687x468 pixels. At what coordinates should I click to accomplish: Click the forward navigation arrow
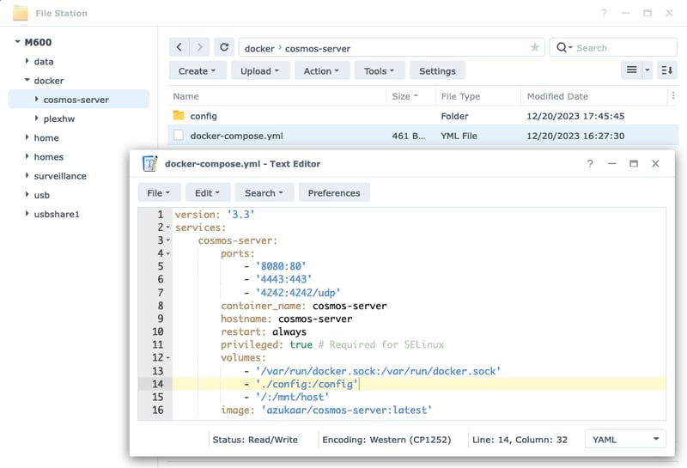pos(200,48)
